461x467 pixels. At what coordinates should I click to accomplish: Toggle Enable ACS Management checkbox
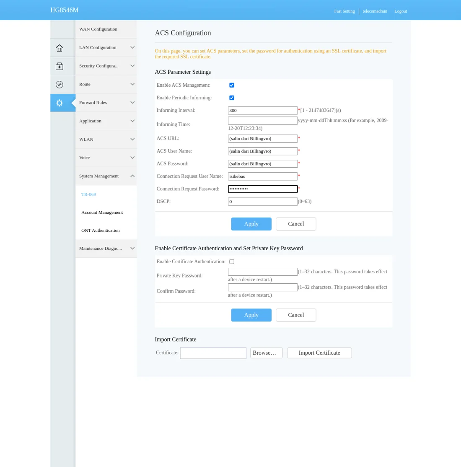pos(232,85)
